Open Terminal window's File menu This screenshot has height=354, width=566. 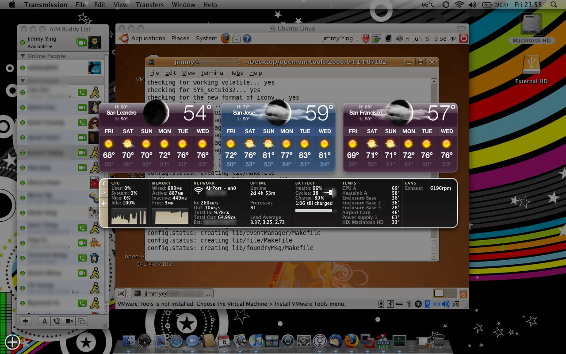154,73
